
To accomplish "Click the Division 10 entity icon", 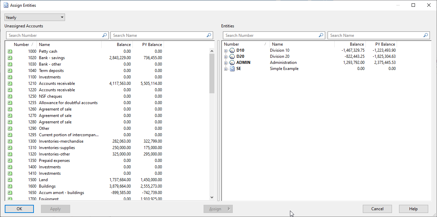I will (x=232, y=50).
